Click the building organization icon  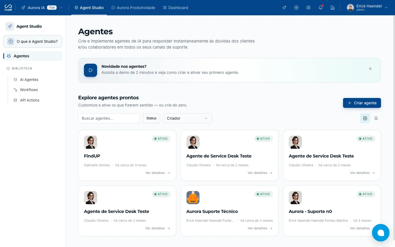click(332, 8)
